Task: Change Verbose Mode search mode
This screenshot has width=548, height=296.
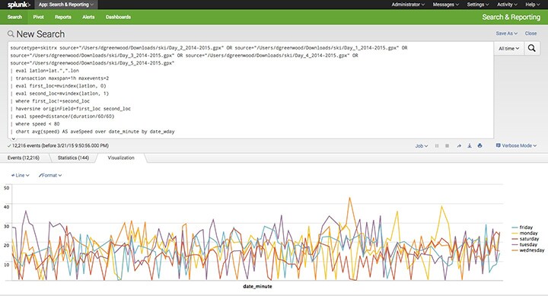Action: pos(516,146)
